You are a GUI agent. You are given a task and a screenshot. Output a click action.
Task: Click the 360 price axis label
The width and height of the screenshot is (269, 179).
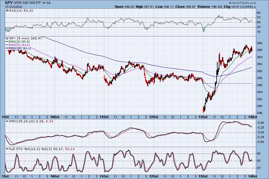pos(260,71)
